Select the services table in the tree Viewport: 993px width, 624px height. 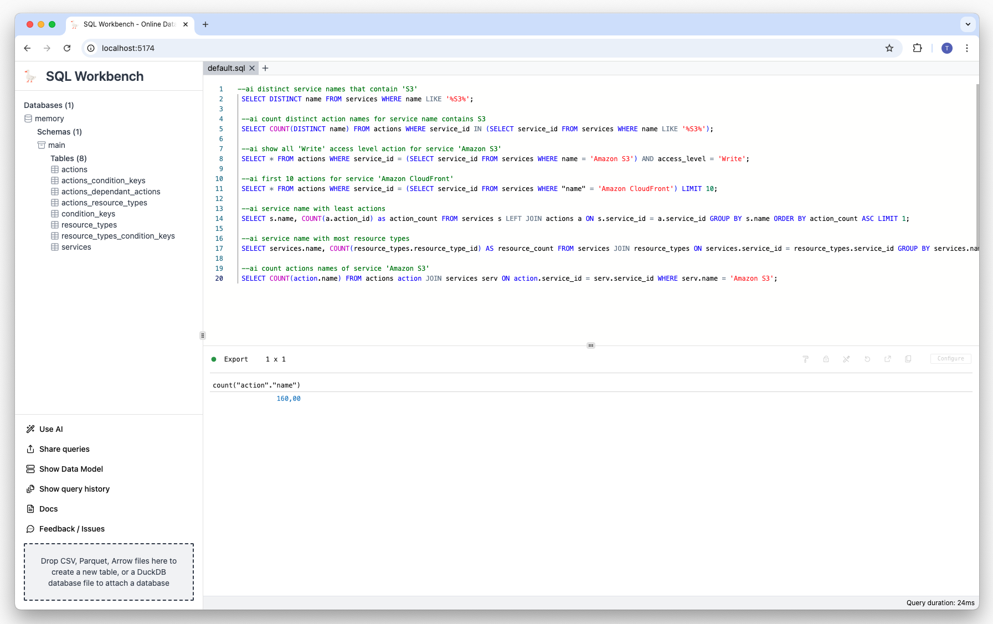point(76,247)
